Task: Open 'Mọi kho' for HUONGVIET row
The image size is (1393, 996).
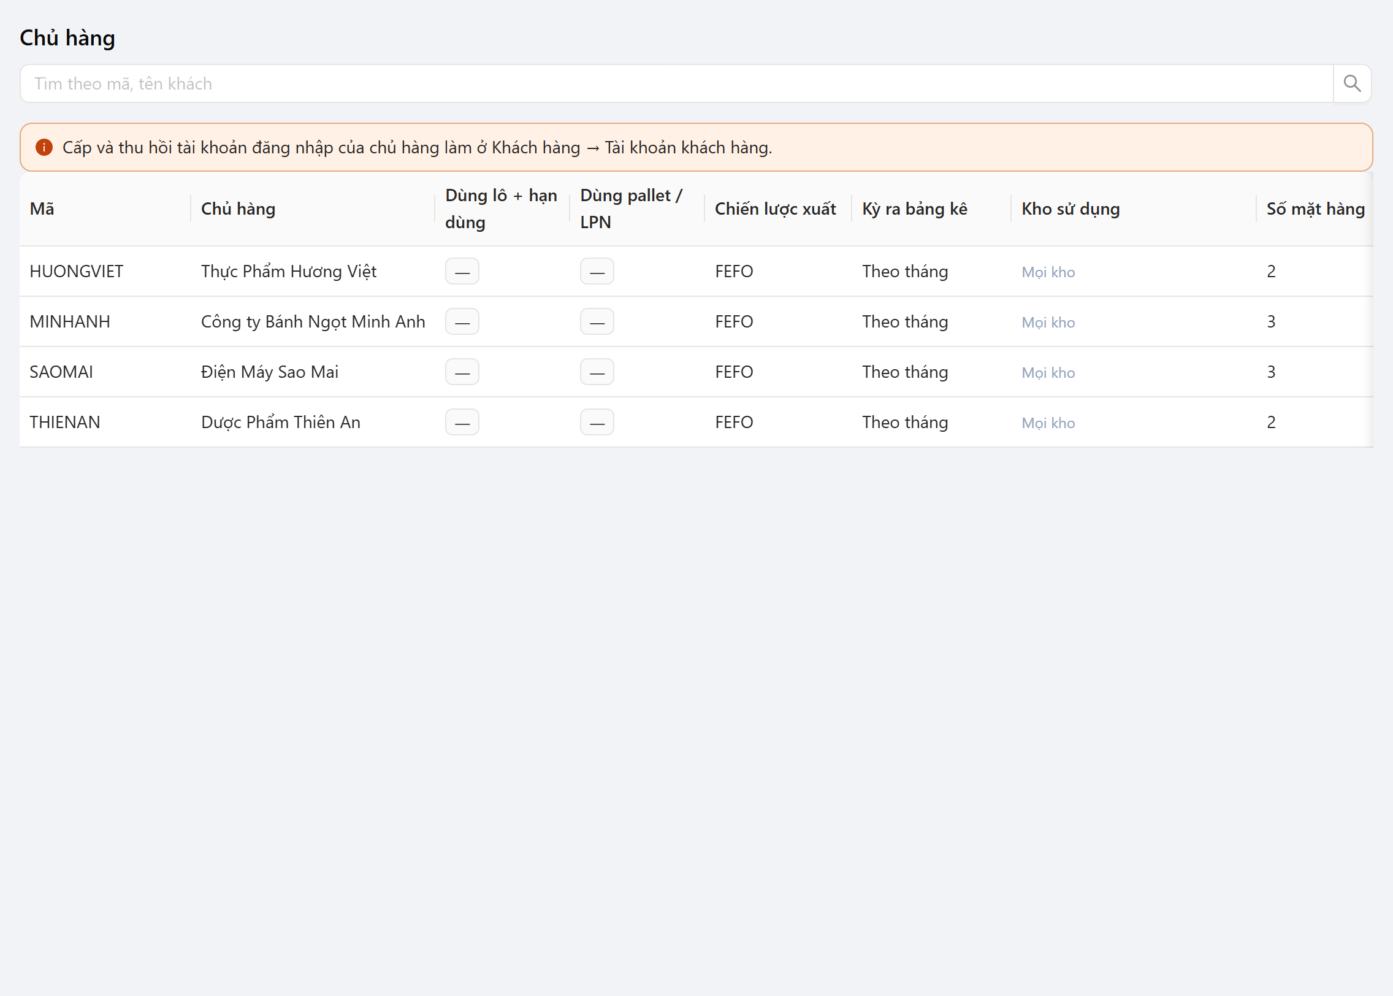Action: pos(1048,272)
